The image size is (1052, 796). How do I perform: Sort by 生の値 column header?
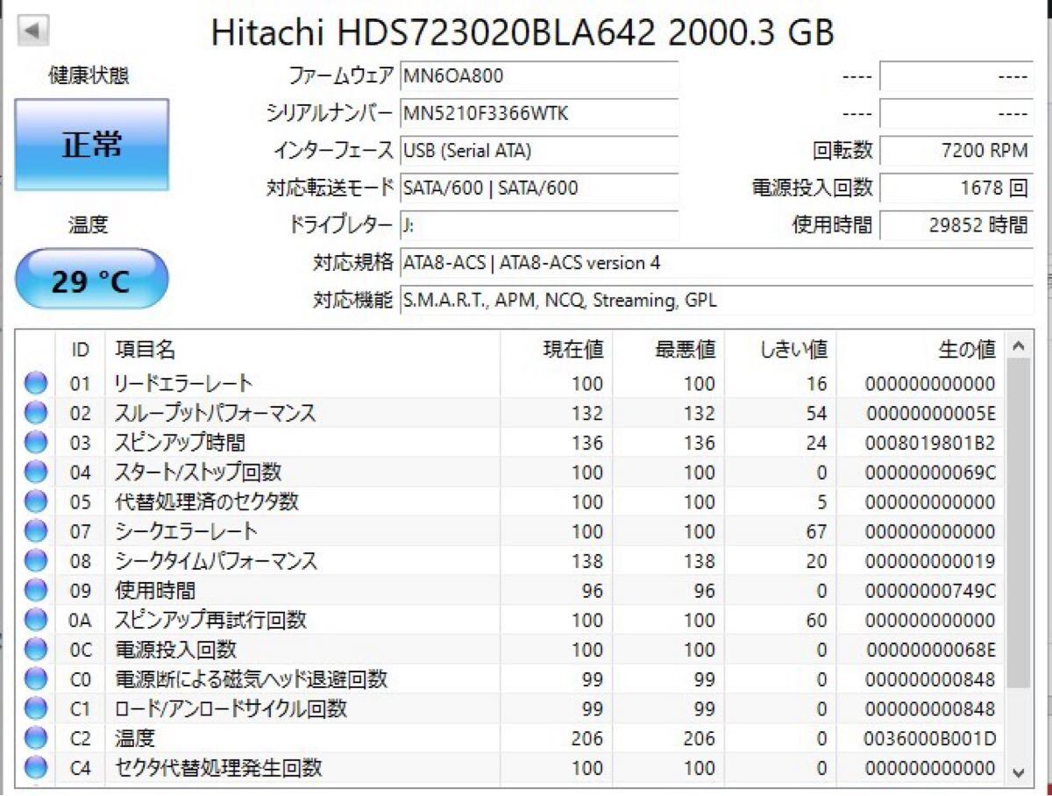click(x=921, y=350)
